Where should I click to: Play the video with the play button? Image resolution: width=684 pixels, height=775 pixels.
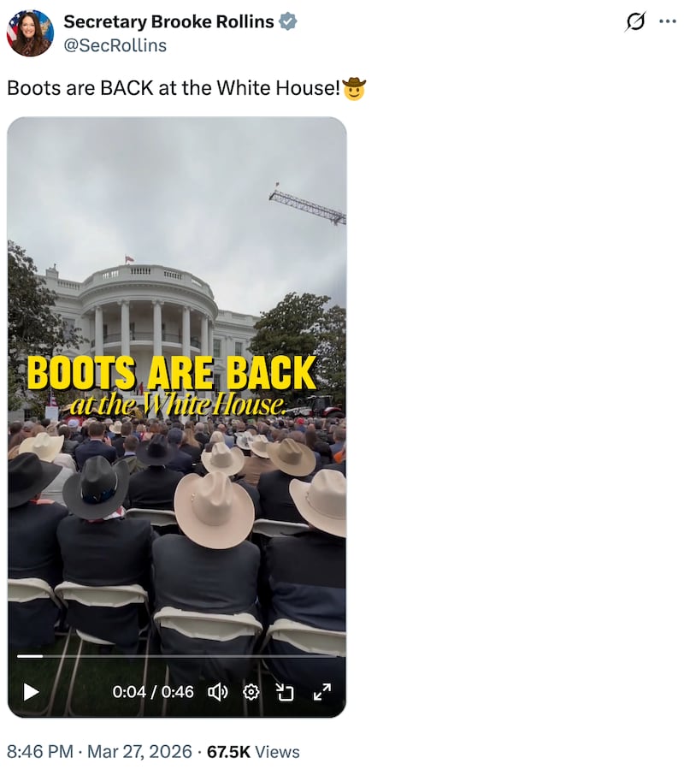[x=31, y=691]
